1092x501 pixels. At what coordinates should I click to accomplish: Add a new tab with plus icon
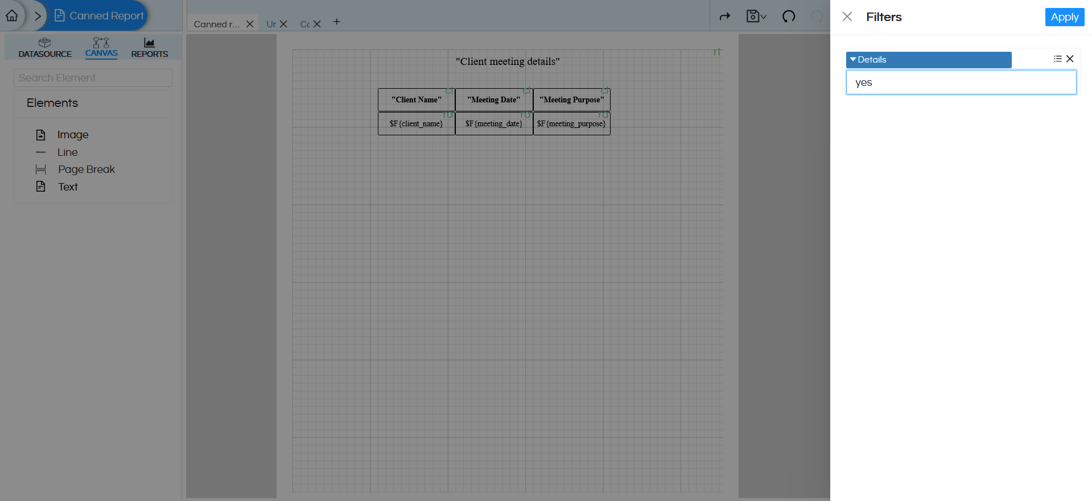tap(337, 22)
